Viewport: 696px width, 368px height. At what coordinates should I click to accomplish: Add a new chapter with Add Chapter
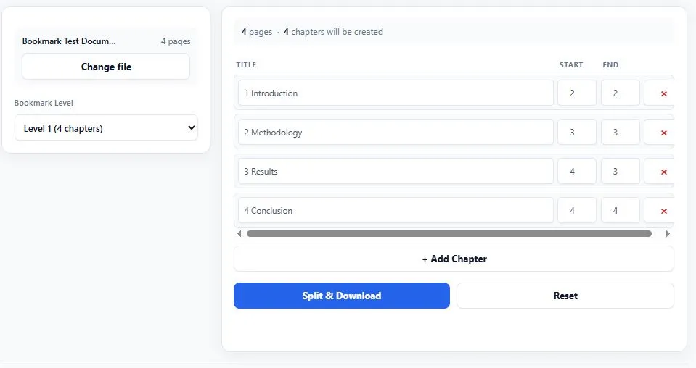tap(454, 259)
